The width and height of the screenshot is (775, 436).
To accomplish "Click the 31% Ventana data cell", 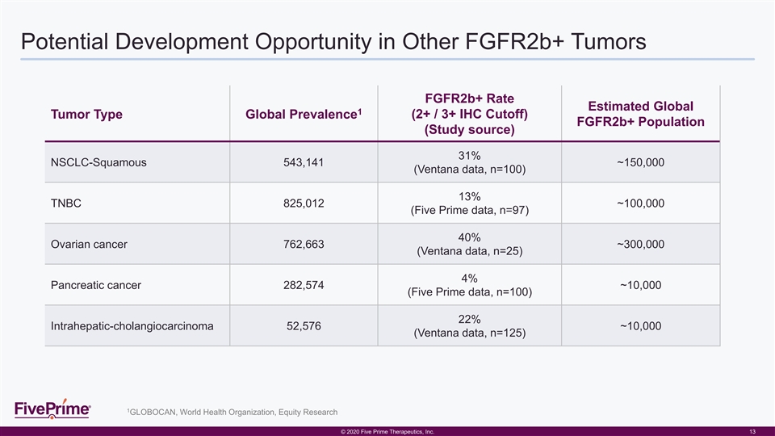I will (469, 162).
